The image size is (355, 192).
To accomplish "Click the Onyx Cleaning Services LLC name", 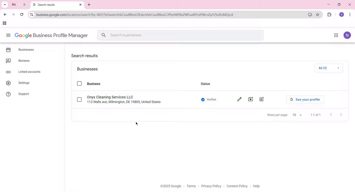I will [110, 97].
